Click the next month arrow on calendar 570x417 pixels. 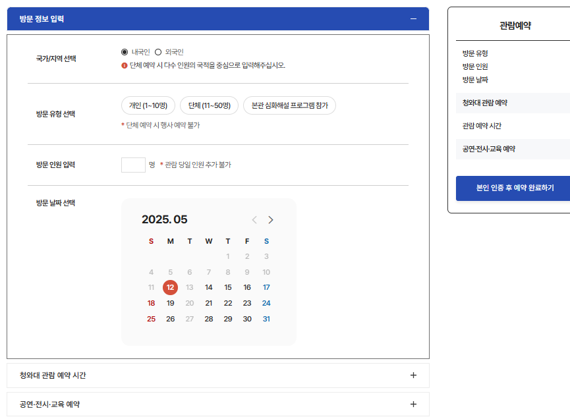[270, 219]
